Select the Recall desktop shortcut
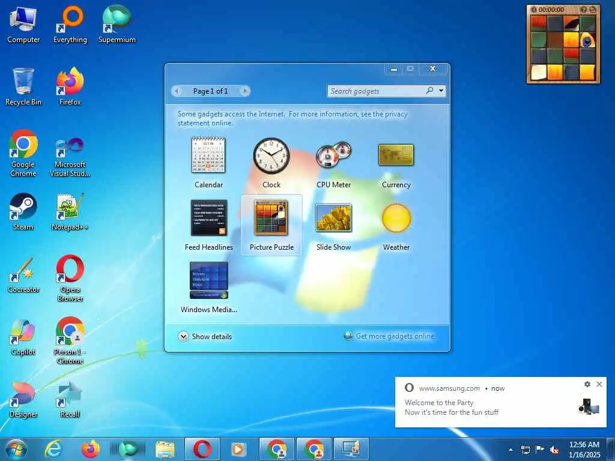 click(70, 399)
